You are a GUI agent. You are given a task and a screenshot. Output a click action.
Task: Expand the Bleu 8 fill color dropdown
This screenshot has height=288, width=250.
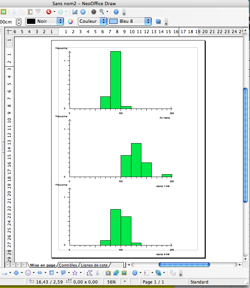[148, 21]
